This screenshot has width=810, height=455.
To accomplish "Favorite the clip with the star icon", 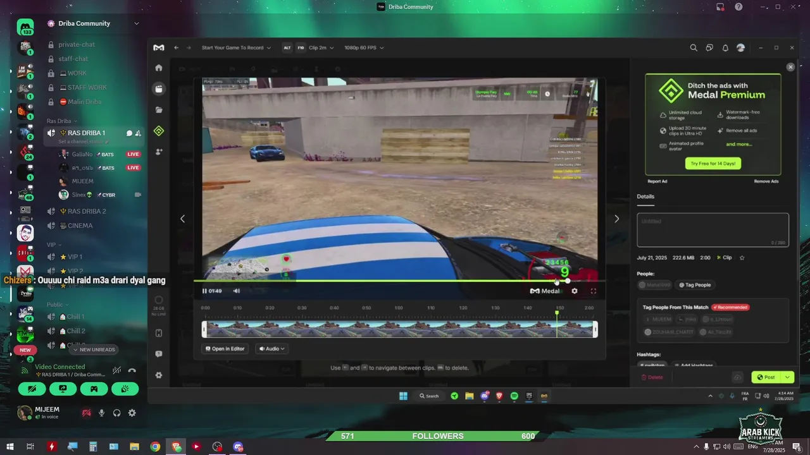I will click(x=742, y=258).
